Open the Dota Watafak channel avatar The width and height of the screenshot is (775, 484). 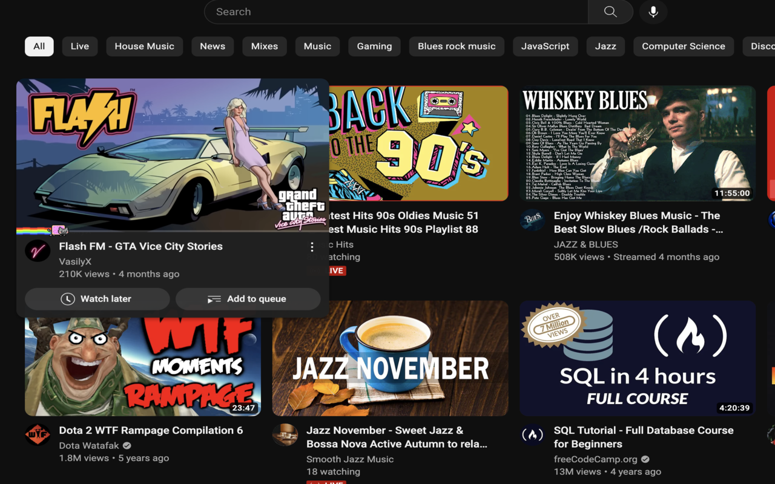pos(38,434)
